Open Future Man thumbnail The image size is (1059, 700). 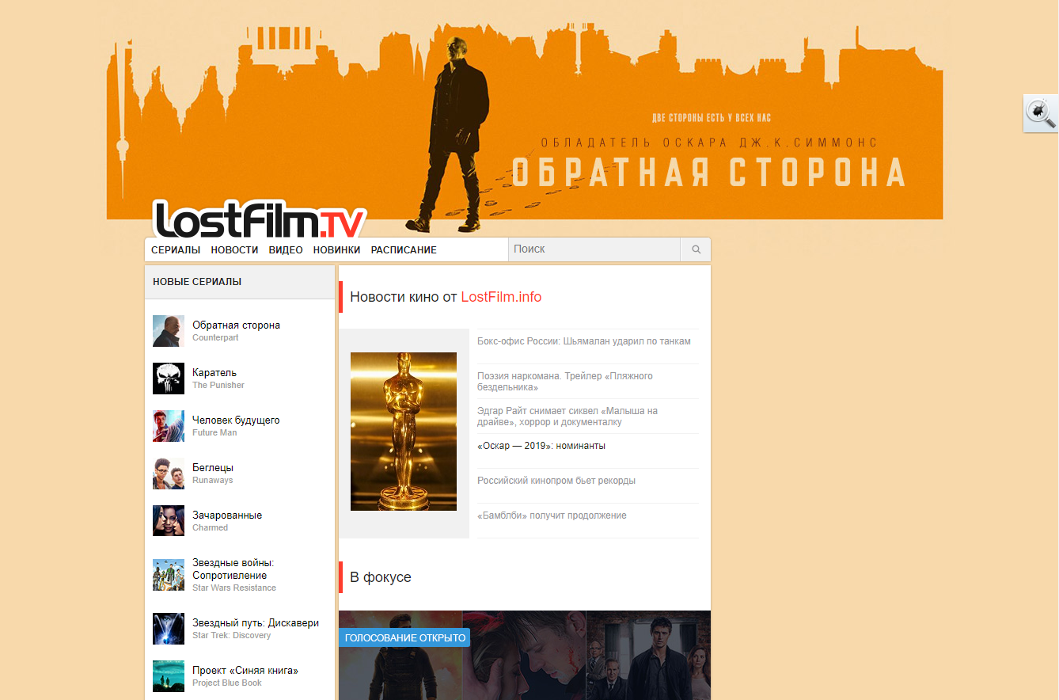169,426
